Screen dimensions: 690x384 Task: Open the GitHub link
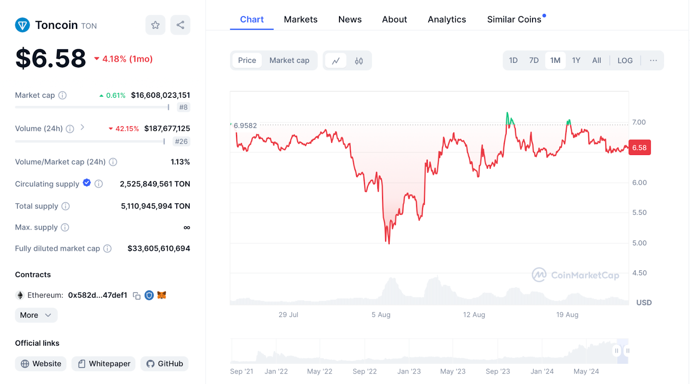pos(164,364)
